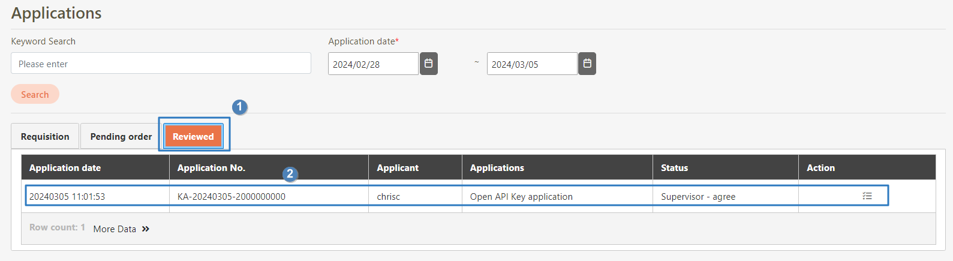
Task: Click the Applicant column header
Action: (x=398, y=168)
